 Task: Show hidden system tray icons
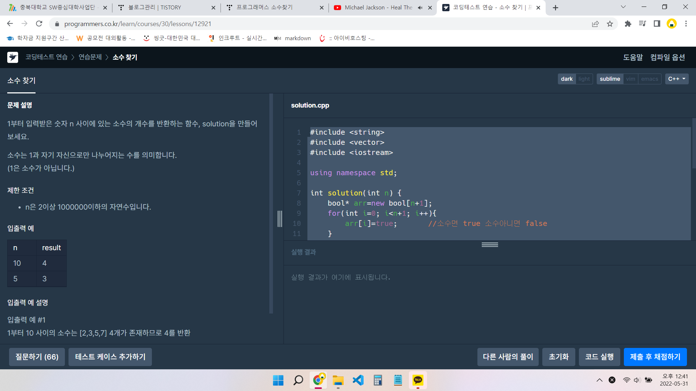click(x=600, y=380)
